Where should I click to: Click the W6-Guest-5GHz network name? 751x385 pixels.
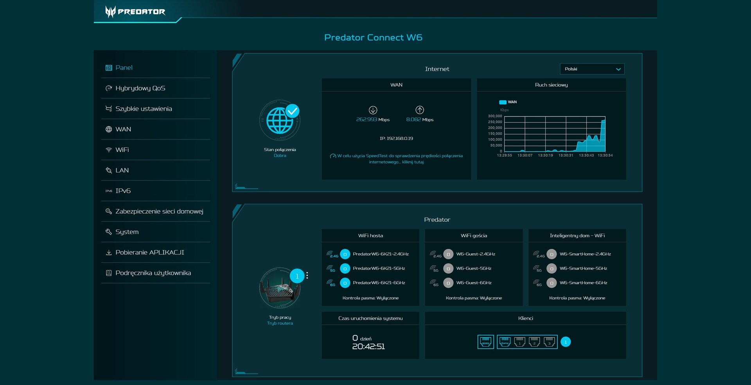point(474,269)
